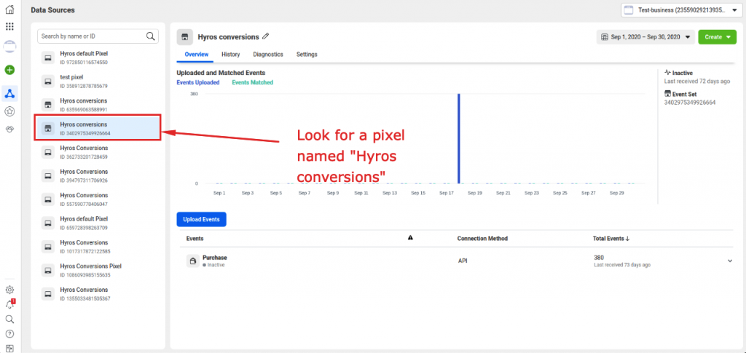
Task: Click the warning triangle column icon
Action: click(x=411, y=238)
